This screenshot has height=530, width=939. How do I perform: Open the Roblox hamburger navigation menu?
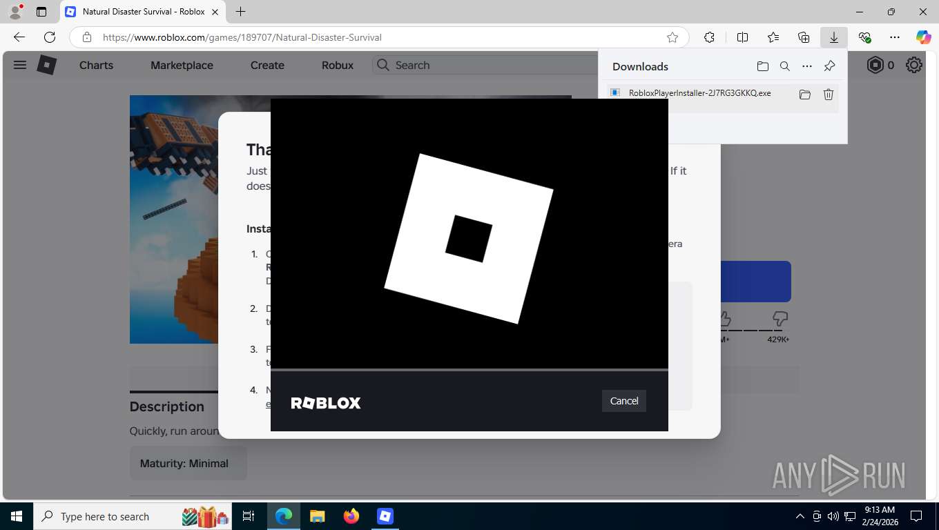tap(20, 65)
